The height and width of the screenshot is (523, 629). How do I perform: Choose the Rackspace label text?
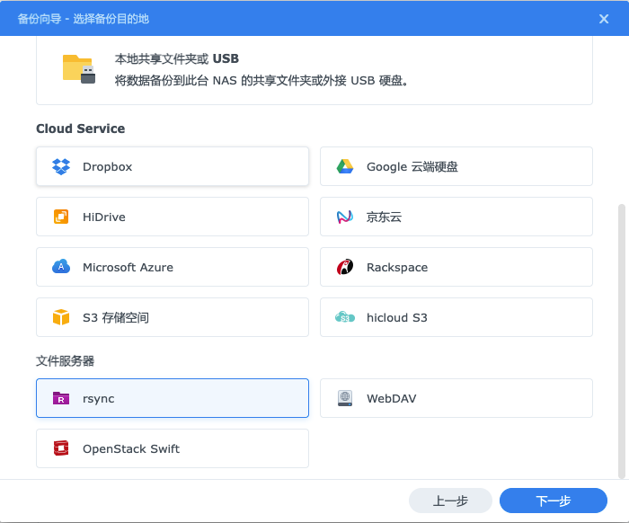coord(397,267)
